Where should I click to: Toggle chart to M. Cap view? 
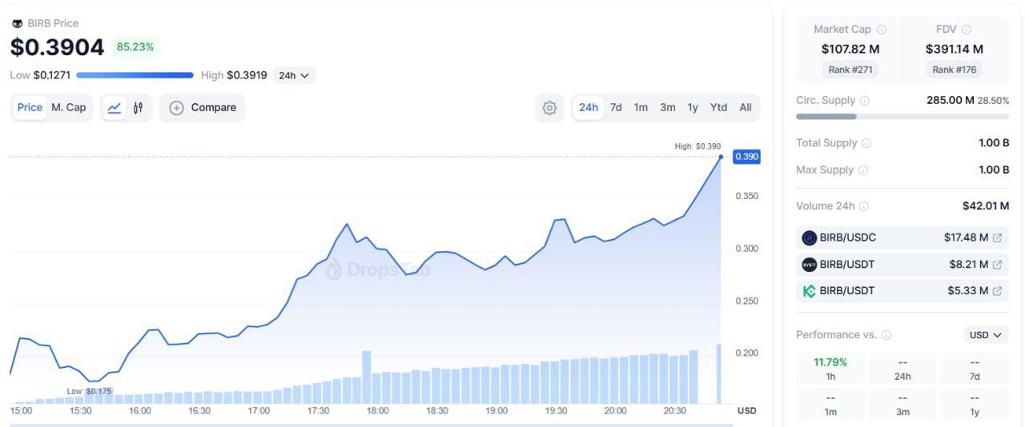(69, 108)
